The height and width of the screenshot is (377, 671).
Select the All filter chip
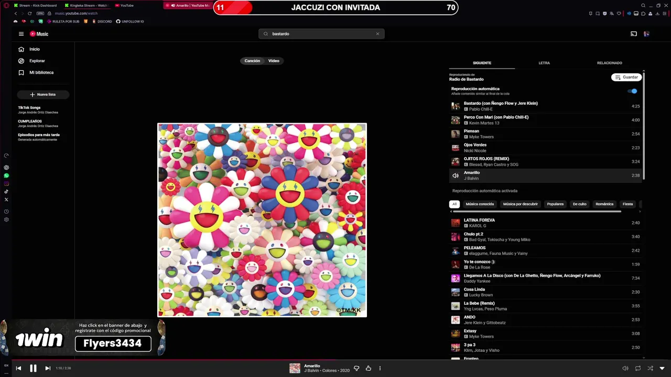click(454, 204)
